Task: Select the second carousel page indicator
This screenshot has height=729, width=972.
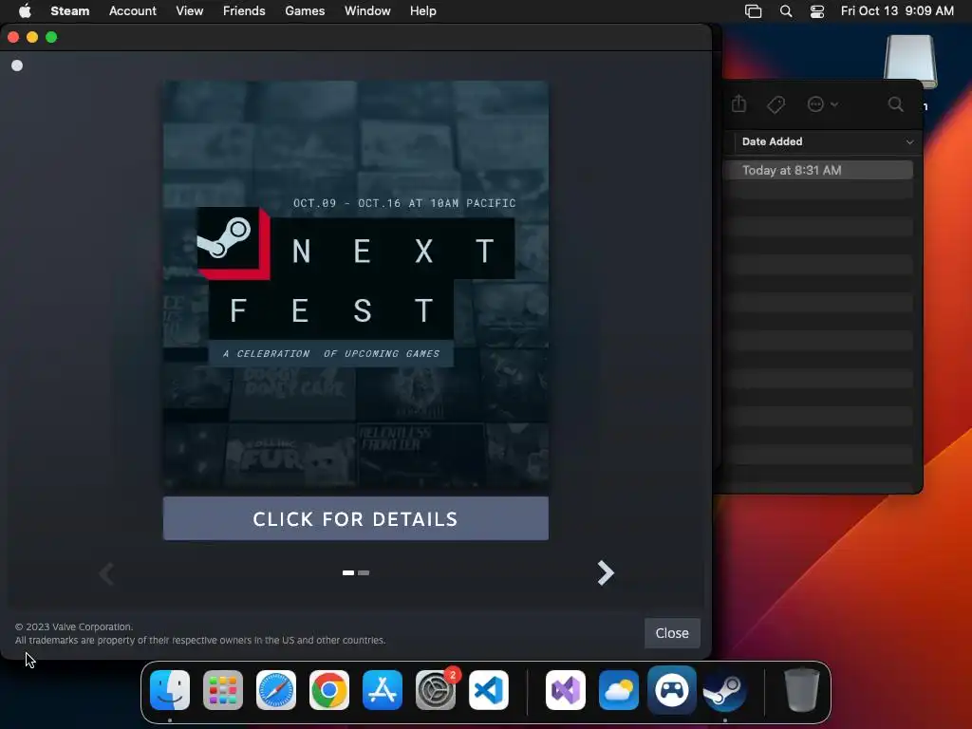Action: point(364,572)
